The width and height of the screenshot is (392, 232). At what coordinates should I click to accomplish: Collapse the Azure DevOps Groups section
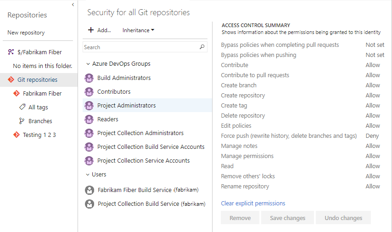(88, 64)
